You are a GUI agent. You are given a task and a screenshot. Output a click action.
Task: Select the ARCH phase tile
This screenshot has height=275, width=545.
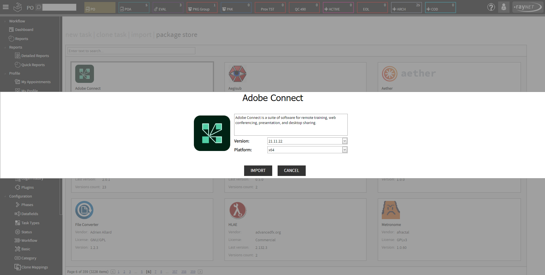click(406, 7)
